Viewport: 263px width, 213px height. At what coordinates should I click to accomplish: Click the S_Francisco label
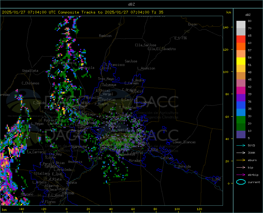click(x=115, y=65)
